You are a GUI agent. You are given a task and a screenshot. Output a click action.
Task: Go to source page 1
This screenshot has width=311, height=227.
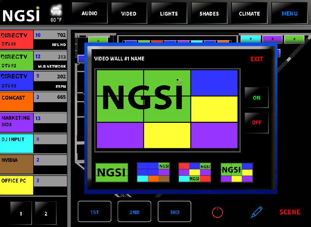[21, 213]
